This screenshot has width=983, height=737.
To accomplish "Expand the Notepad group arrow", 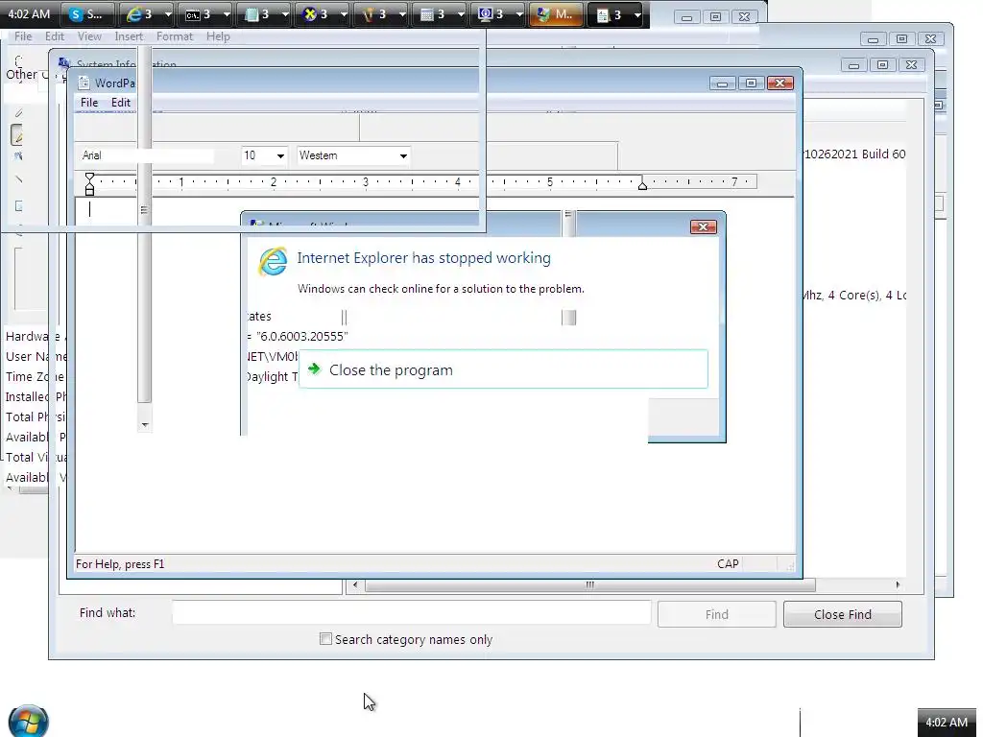I will tap(285, 14).
